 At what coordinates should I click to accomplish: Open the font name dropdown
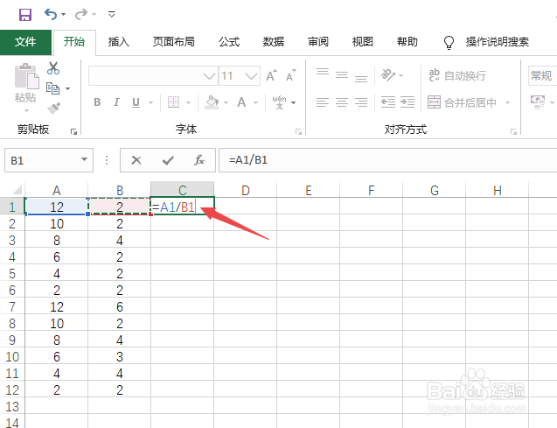click(x=209, y=76)
